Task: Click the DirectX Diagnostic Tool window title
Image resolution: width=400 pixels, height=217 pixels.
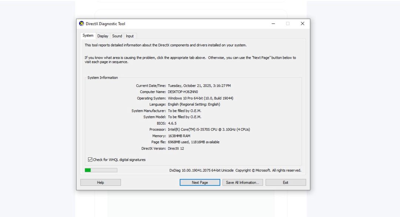Action: click(105, 24)
